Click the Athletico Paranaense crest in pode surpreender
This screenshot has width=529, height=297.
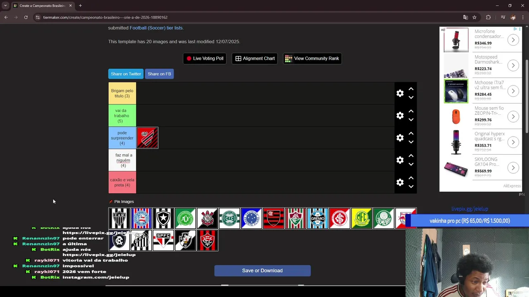[148, 138]
